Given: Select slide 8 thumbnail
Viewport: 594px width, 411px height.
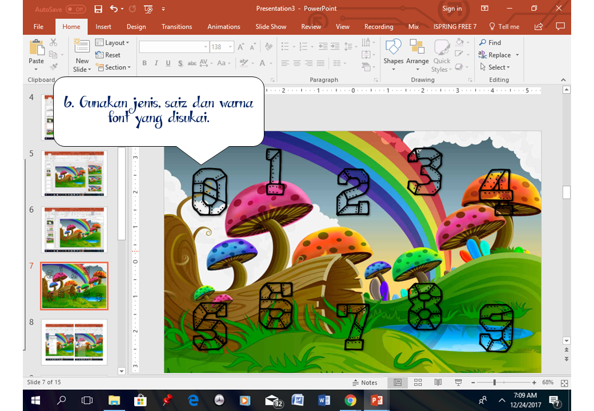Looking at the screenshot, I should point(74,342).
